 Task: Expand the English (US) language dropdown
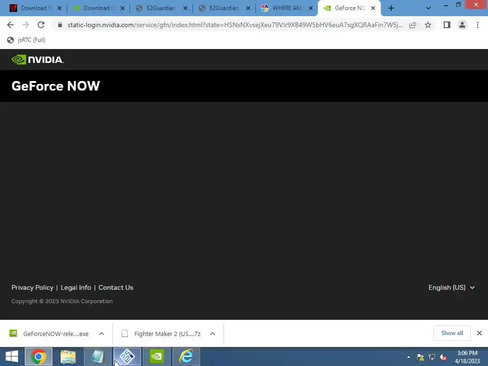[452, 287]
